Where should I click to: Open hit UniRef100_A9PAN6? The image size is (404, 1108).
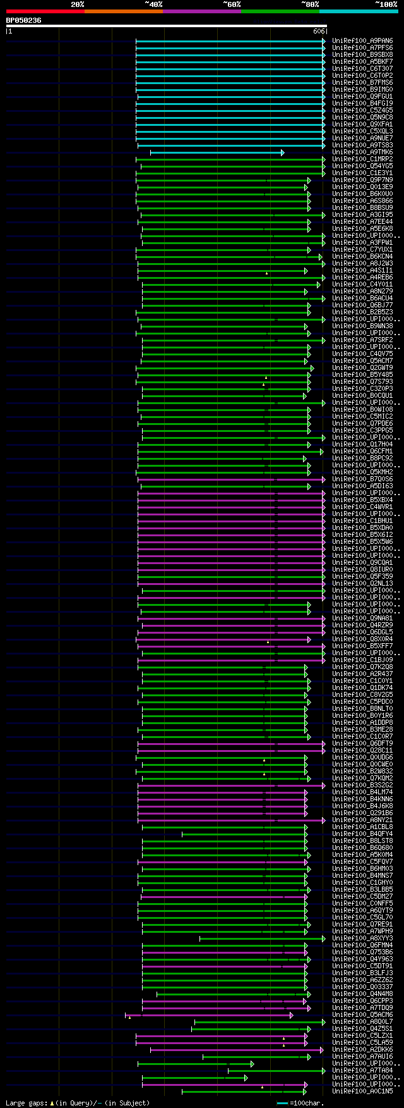[x=362, y=40]
